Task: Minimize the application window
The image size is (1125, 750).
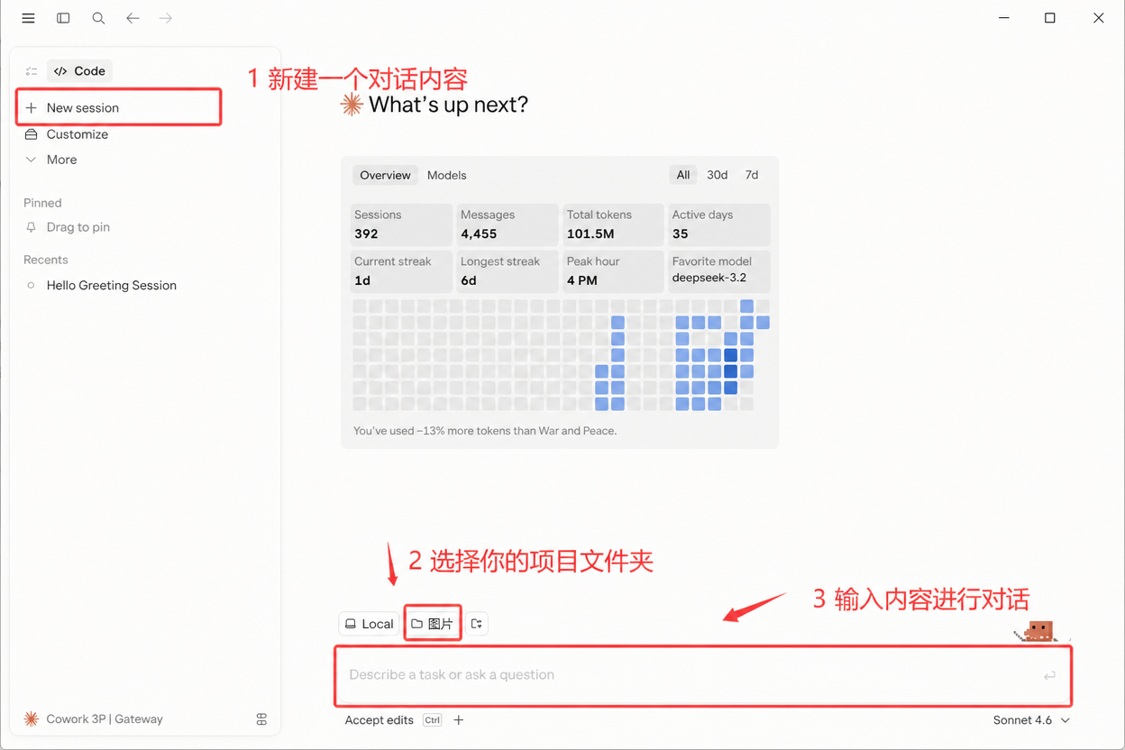Action: click(x=1004, y=18)
